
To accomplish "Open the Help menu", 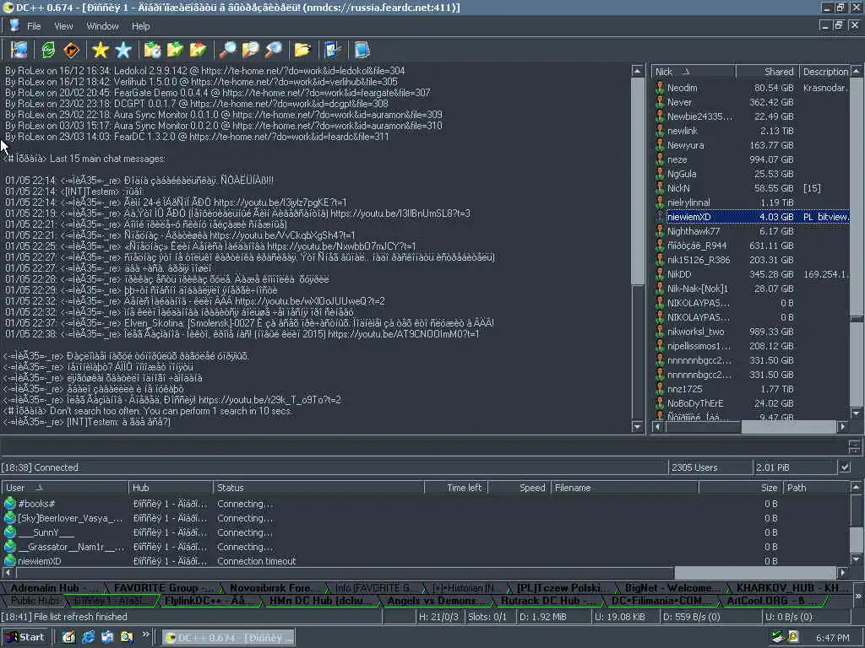I will (141, 26).
